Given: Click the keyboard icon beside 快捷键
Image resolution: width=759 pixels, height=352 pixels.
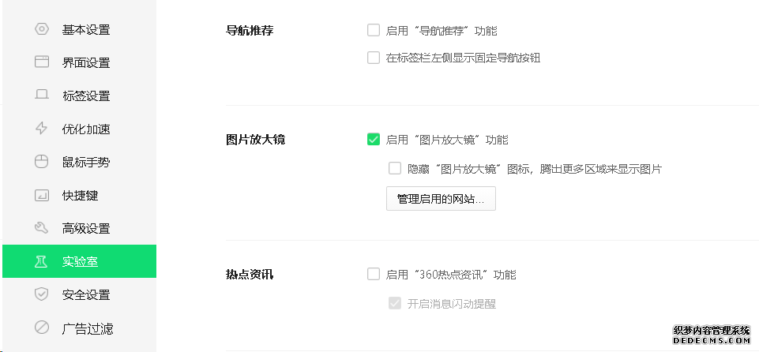Looking at the screenshot, I should click(x=42, y=196).
